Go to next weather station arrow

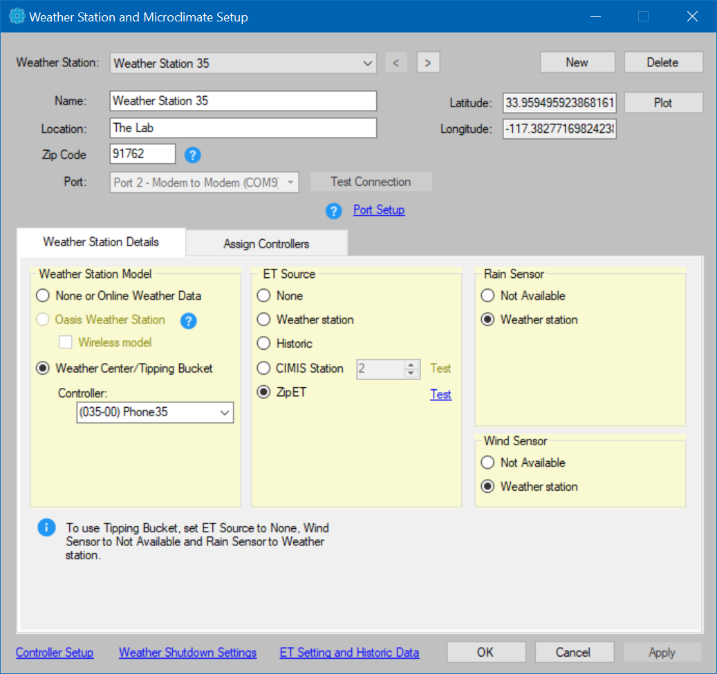click(428, 63)
